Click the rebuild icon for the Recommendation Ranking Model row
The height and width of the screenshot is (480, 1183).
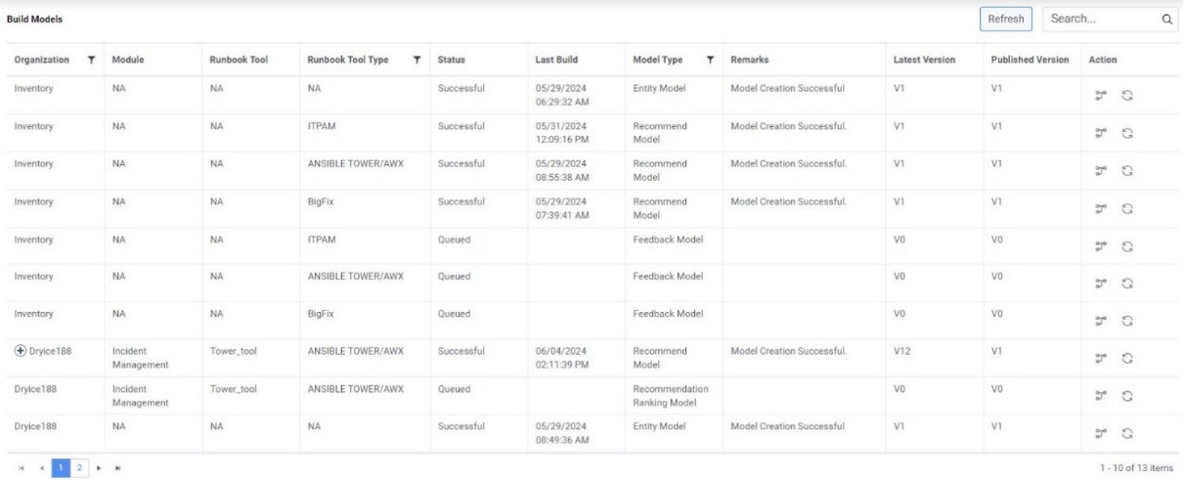click(x=1126, y=396)
